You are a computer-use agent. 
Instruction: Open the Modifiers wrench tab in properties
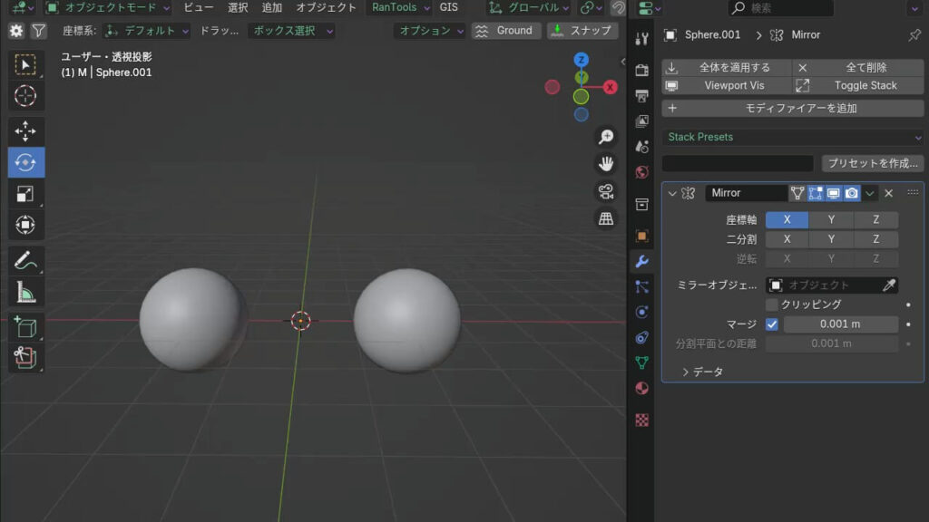[641, 262]
